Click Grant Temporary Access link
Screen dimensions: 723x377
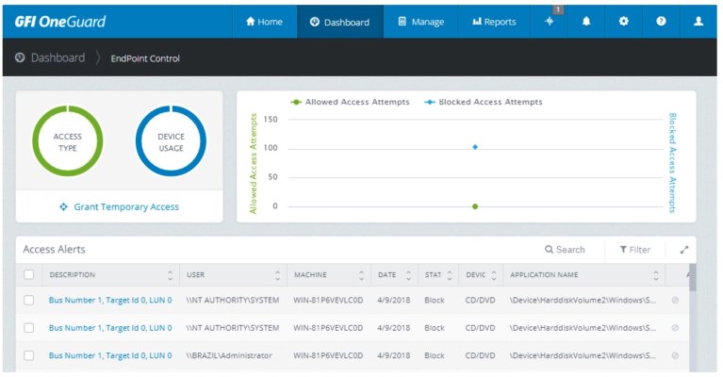pos(119,206)
